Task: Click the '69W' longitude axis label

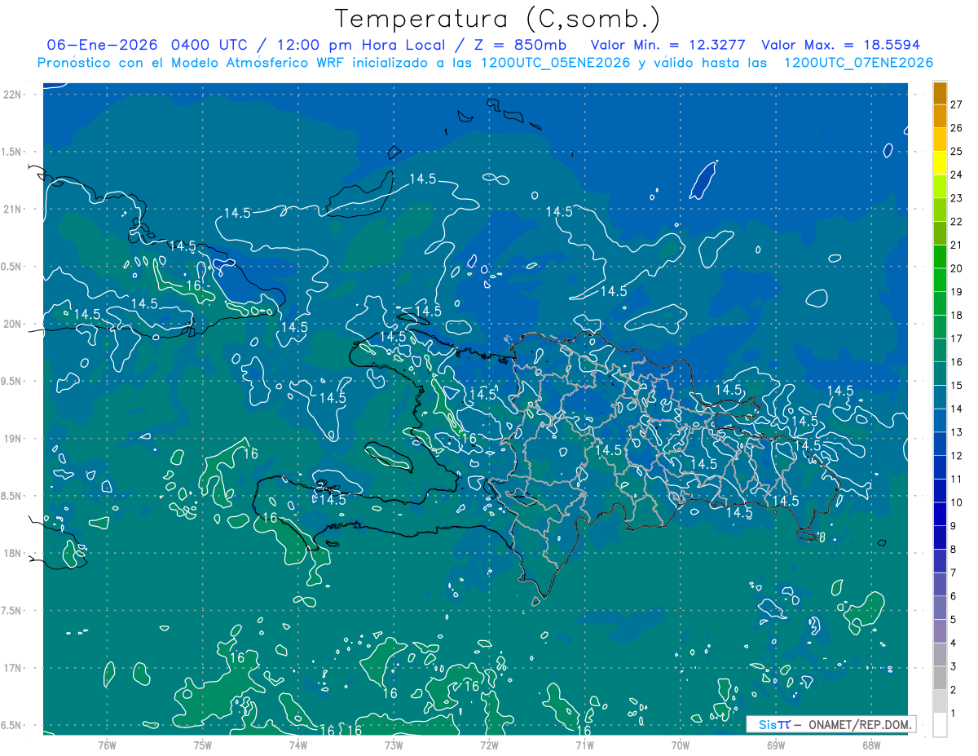Action: tap(776, 745)
